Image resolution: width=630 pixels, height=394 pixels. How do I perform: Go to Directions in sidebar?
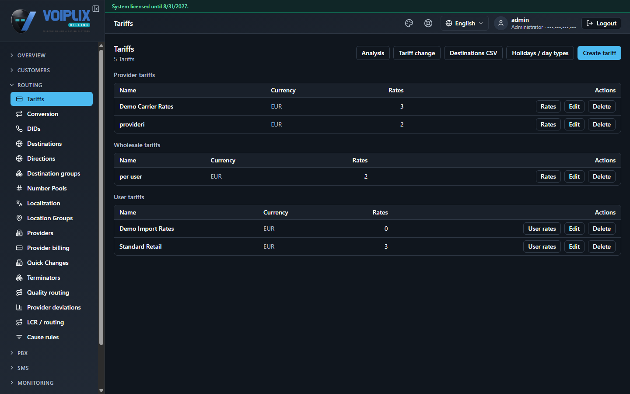click(x=52, y=158)
